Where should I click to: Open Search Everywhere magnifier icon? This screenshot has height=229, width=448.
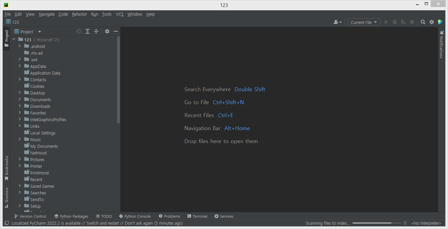(x=423, y=22)
